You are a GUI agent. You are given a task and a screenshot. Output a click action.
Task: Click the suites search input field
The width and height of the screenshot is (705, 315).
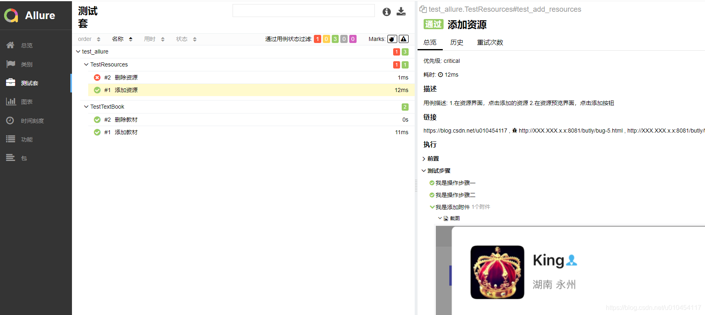(304, 11)
